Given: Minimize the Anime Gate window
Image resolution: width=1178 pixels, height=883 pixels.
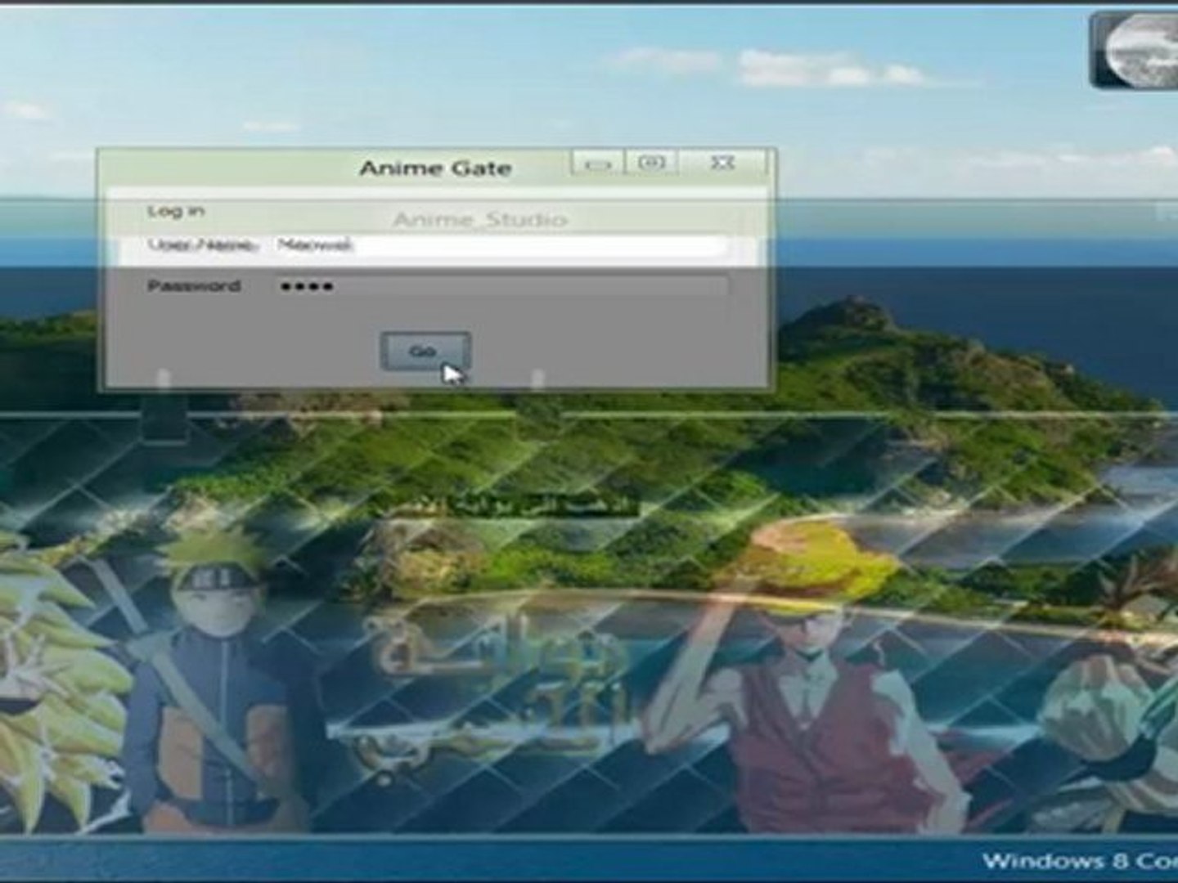Looking at the screenshot, I should pyautogui.click(x=598, y=164).
